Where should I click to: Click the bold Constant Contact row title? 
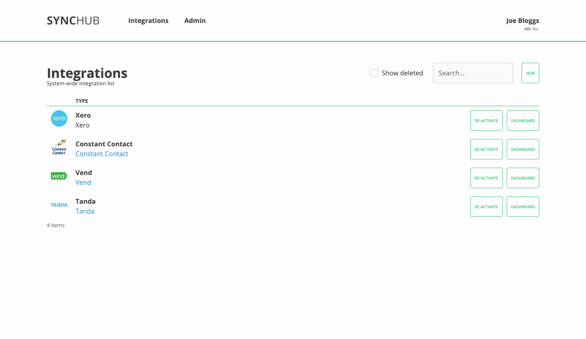pyautogui.click(x=104, y=144)
